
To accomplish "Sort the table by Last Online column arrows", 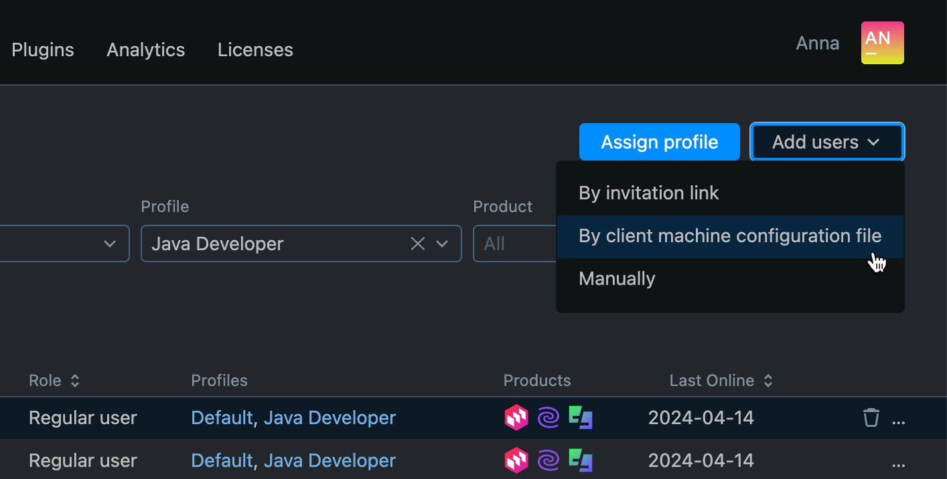I will (x=768, y=380).
